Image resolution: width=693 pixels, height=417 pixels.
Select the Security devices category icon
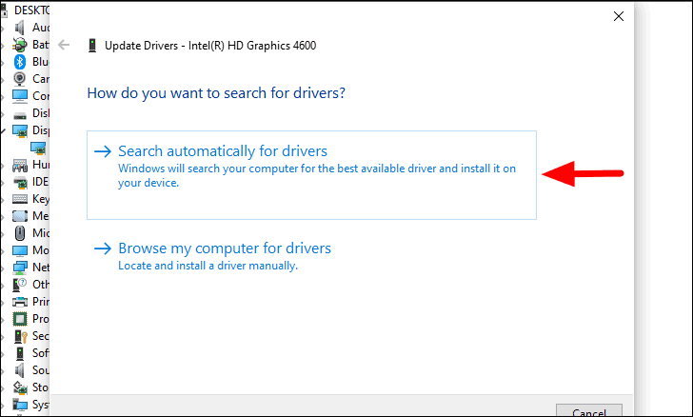click(20, 336)
